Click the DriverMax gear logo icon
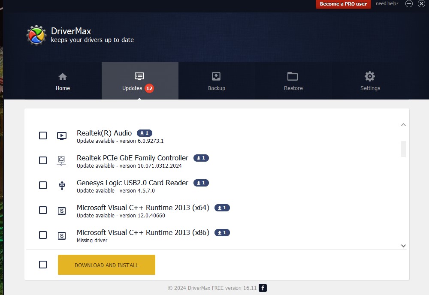This screenshot has width=429, height=295. [x=36, y=35]
